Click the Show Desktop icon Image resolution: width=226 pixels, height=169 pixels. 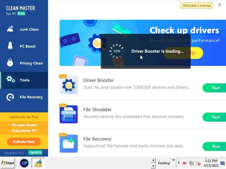click(x=223, y=163)
